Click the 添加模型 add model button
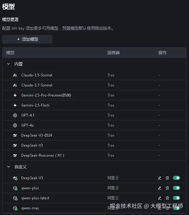The image size is (189, 215). tap(27, 39)
